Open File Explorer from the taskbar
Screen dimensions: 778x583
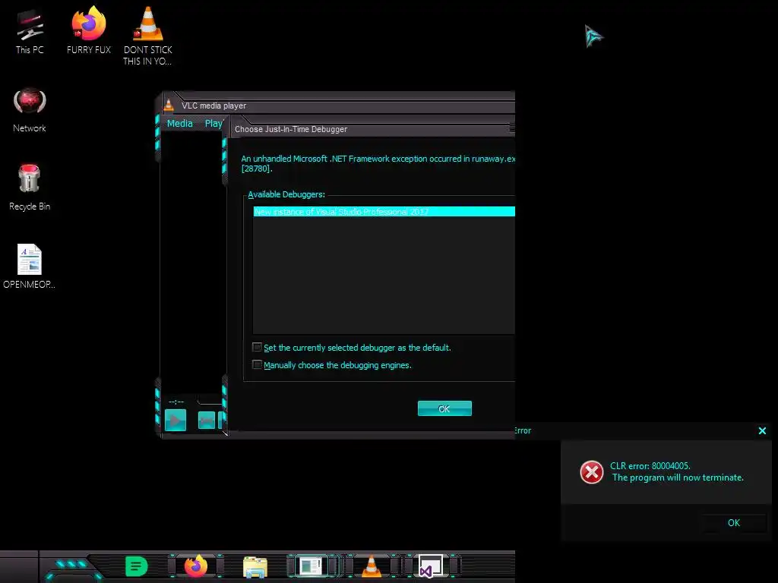[255, 566]
